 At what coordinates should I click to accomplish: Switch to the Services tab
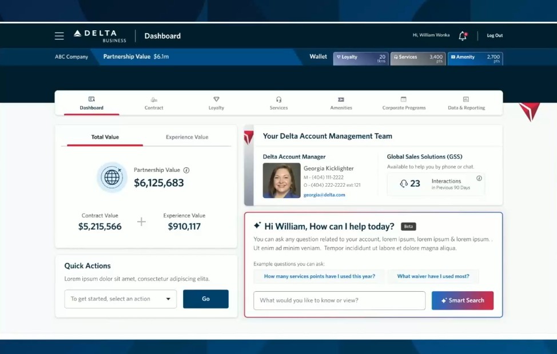point(278,103)
